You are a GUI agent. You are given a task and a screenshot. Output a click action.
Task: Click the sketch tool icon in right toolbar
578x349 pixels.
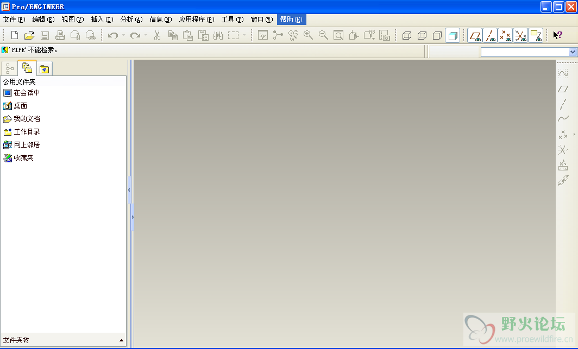[563, 74]
